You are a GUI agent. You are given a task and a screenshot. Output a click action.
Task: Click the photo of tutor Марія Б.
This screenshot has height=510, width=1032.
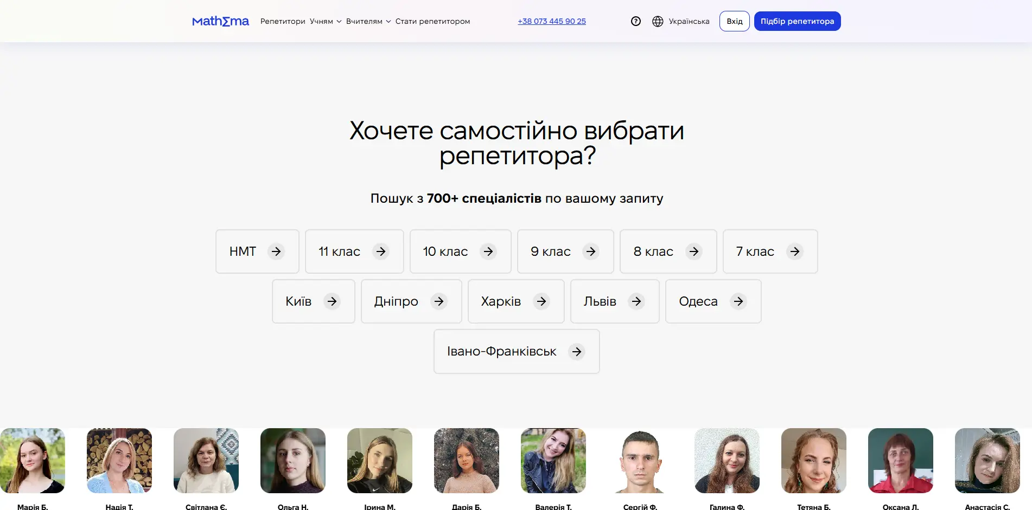pyautogui.click(x=32, y=461)
